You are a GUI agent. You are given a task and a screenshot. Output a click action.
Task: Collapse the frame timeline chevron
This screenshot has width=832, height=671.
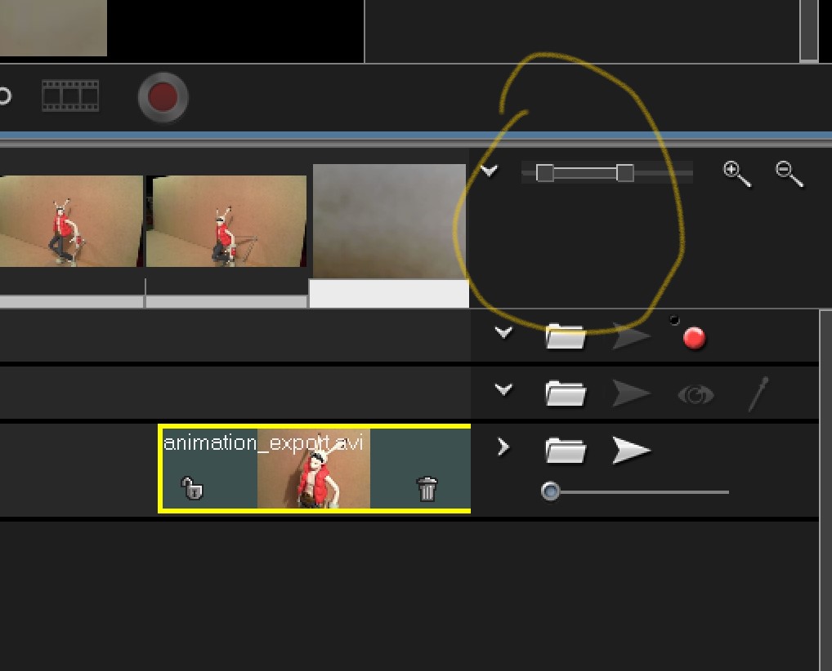coord(489,171)
